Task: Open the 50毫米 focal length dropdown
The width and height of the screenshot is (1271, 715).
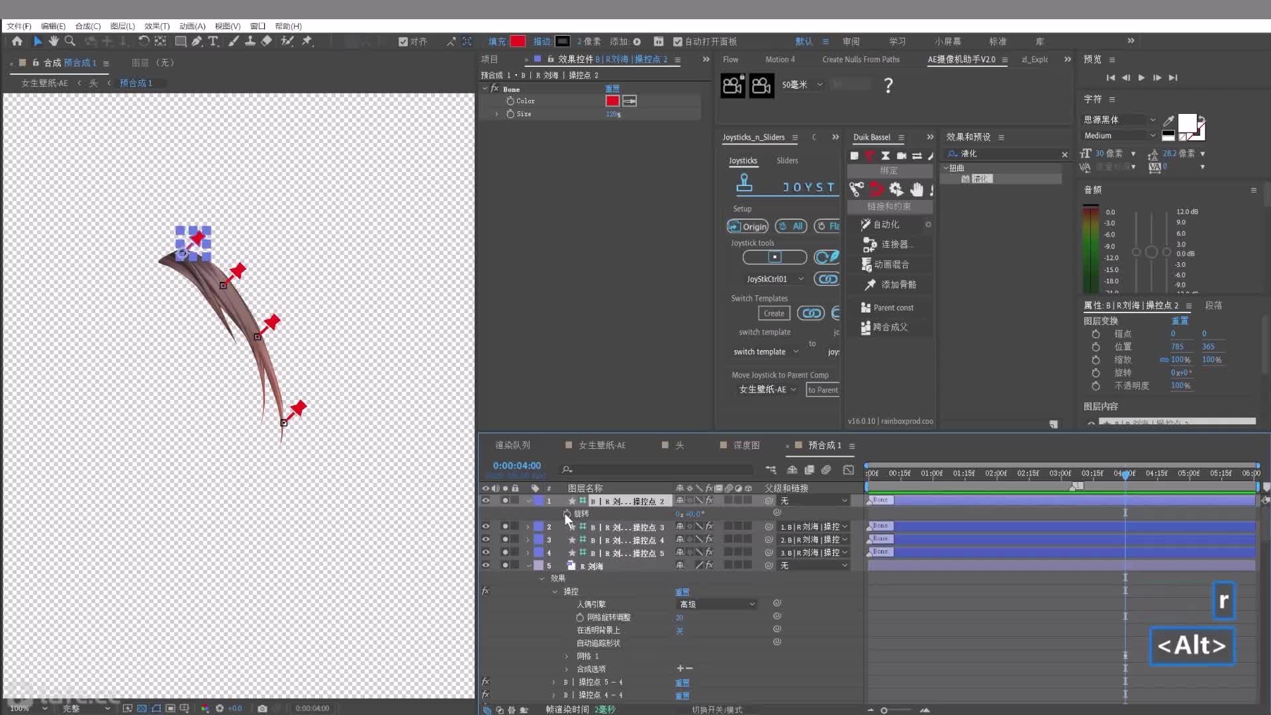Action: (x=802, y=85)
